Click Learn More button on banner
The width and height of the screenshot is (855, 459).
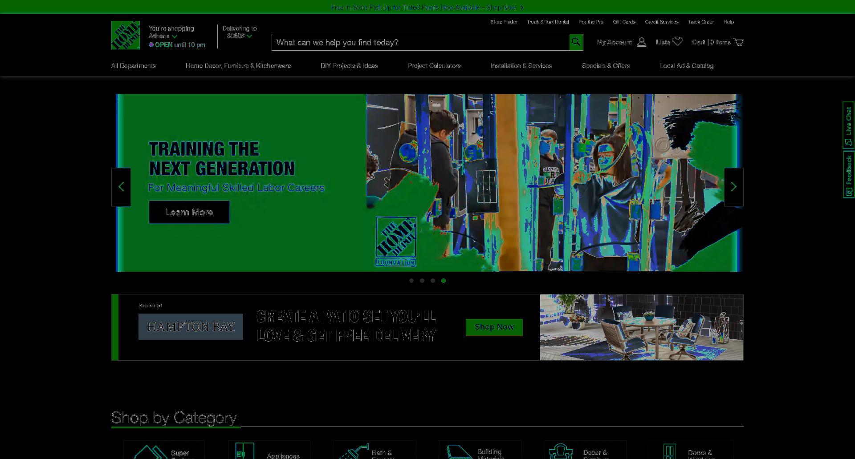tap(189, 212)
